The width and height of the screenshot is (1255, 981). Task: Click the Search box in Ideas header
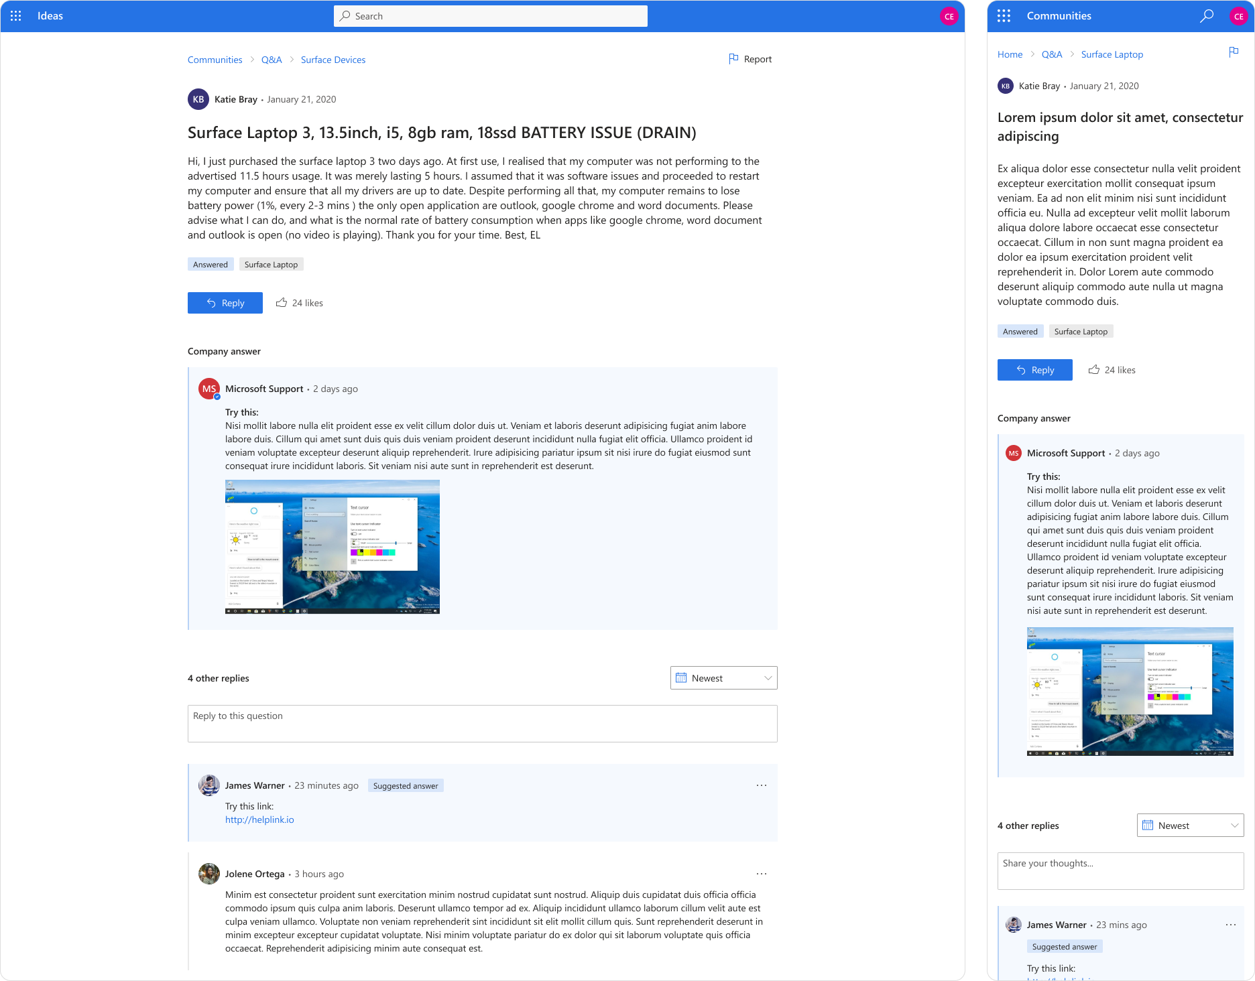pyautogui.click(x=491, y=16)
